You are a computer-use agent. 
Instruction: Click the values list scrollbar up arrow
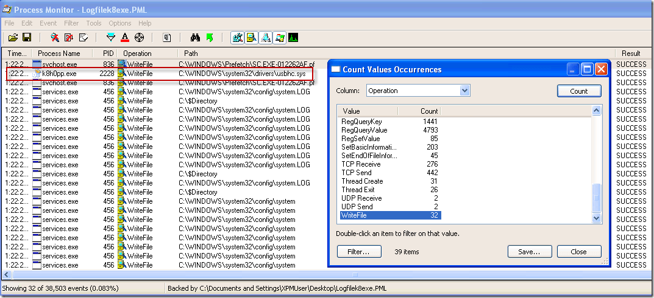pos(596,111)
